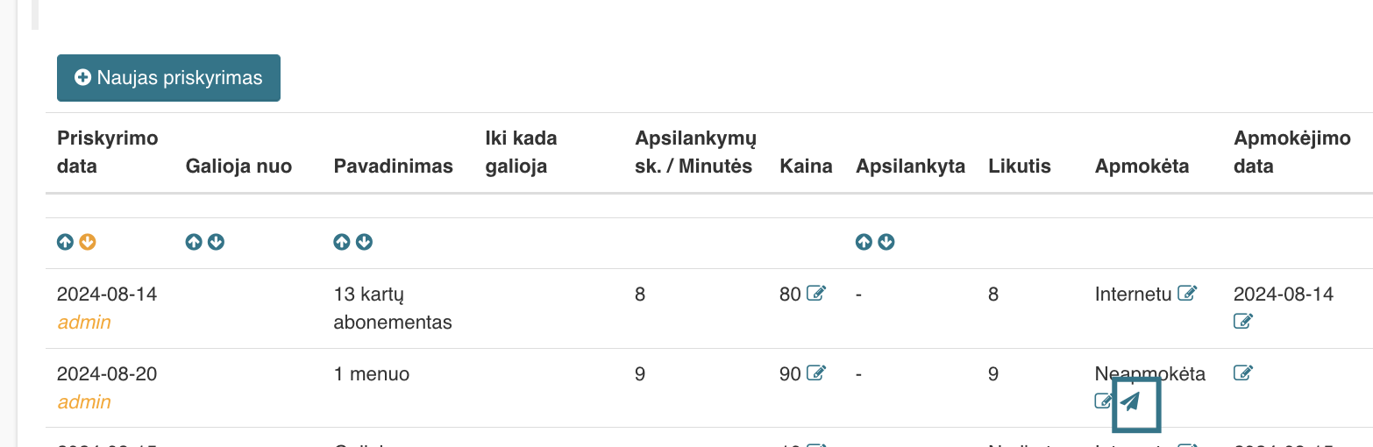Sort Apsilankyta column descending
The width and height of the screenshot is (1373, 447).
(x=886, y=242)
